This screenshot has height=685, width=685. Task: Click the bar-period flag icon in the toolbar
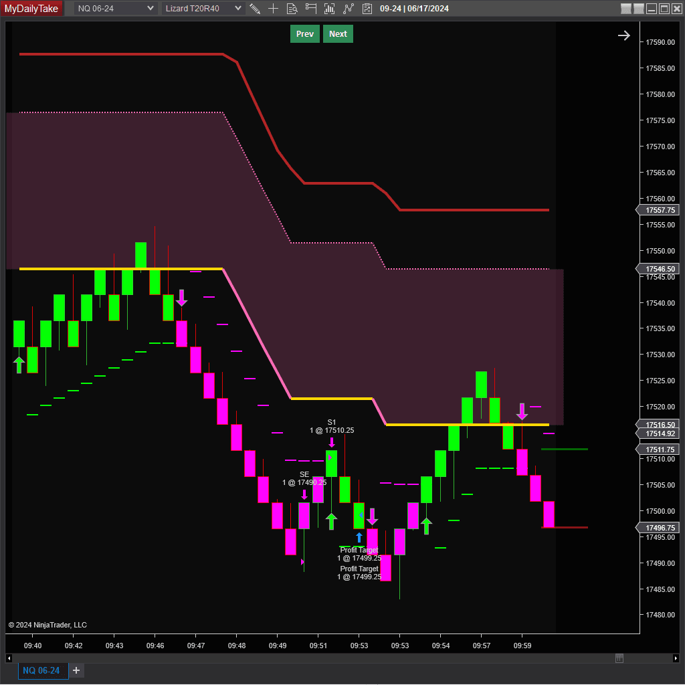click(x=310, y=9)
